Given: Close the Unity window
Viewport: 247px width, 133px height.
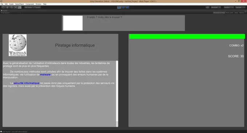Looking at the screenshot, I should [244, 1].
